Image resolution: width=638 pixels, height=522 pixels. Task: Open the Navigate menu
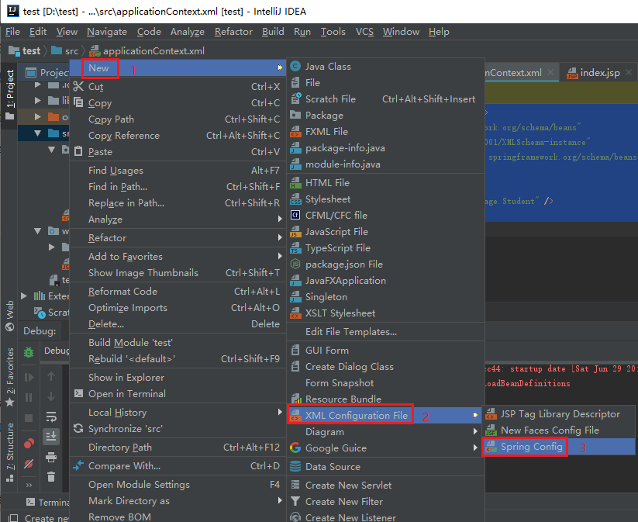click(x=107, y=32)
